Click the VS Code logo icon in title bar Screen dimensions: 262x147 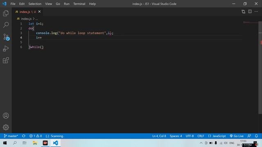tap(4, 4)
